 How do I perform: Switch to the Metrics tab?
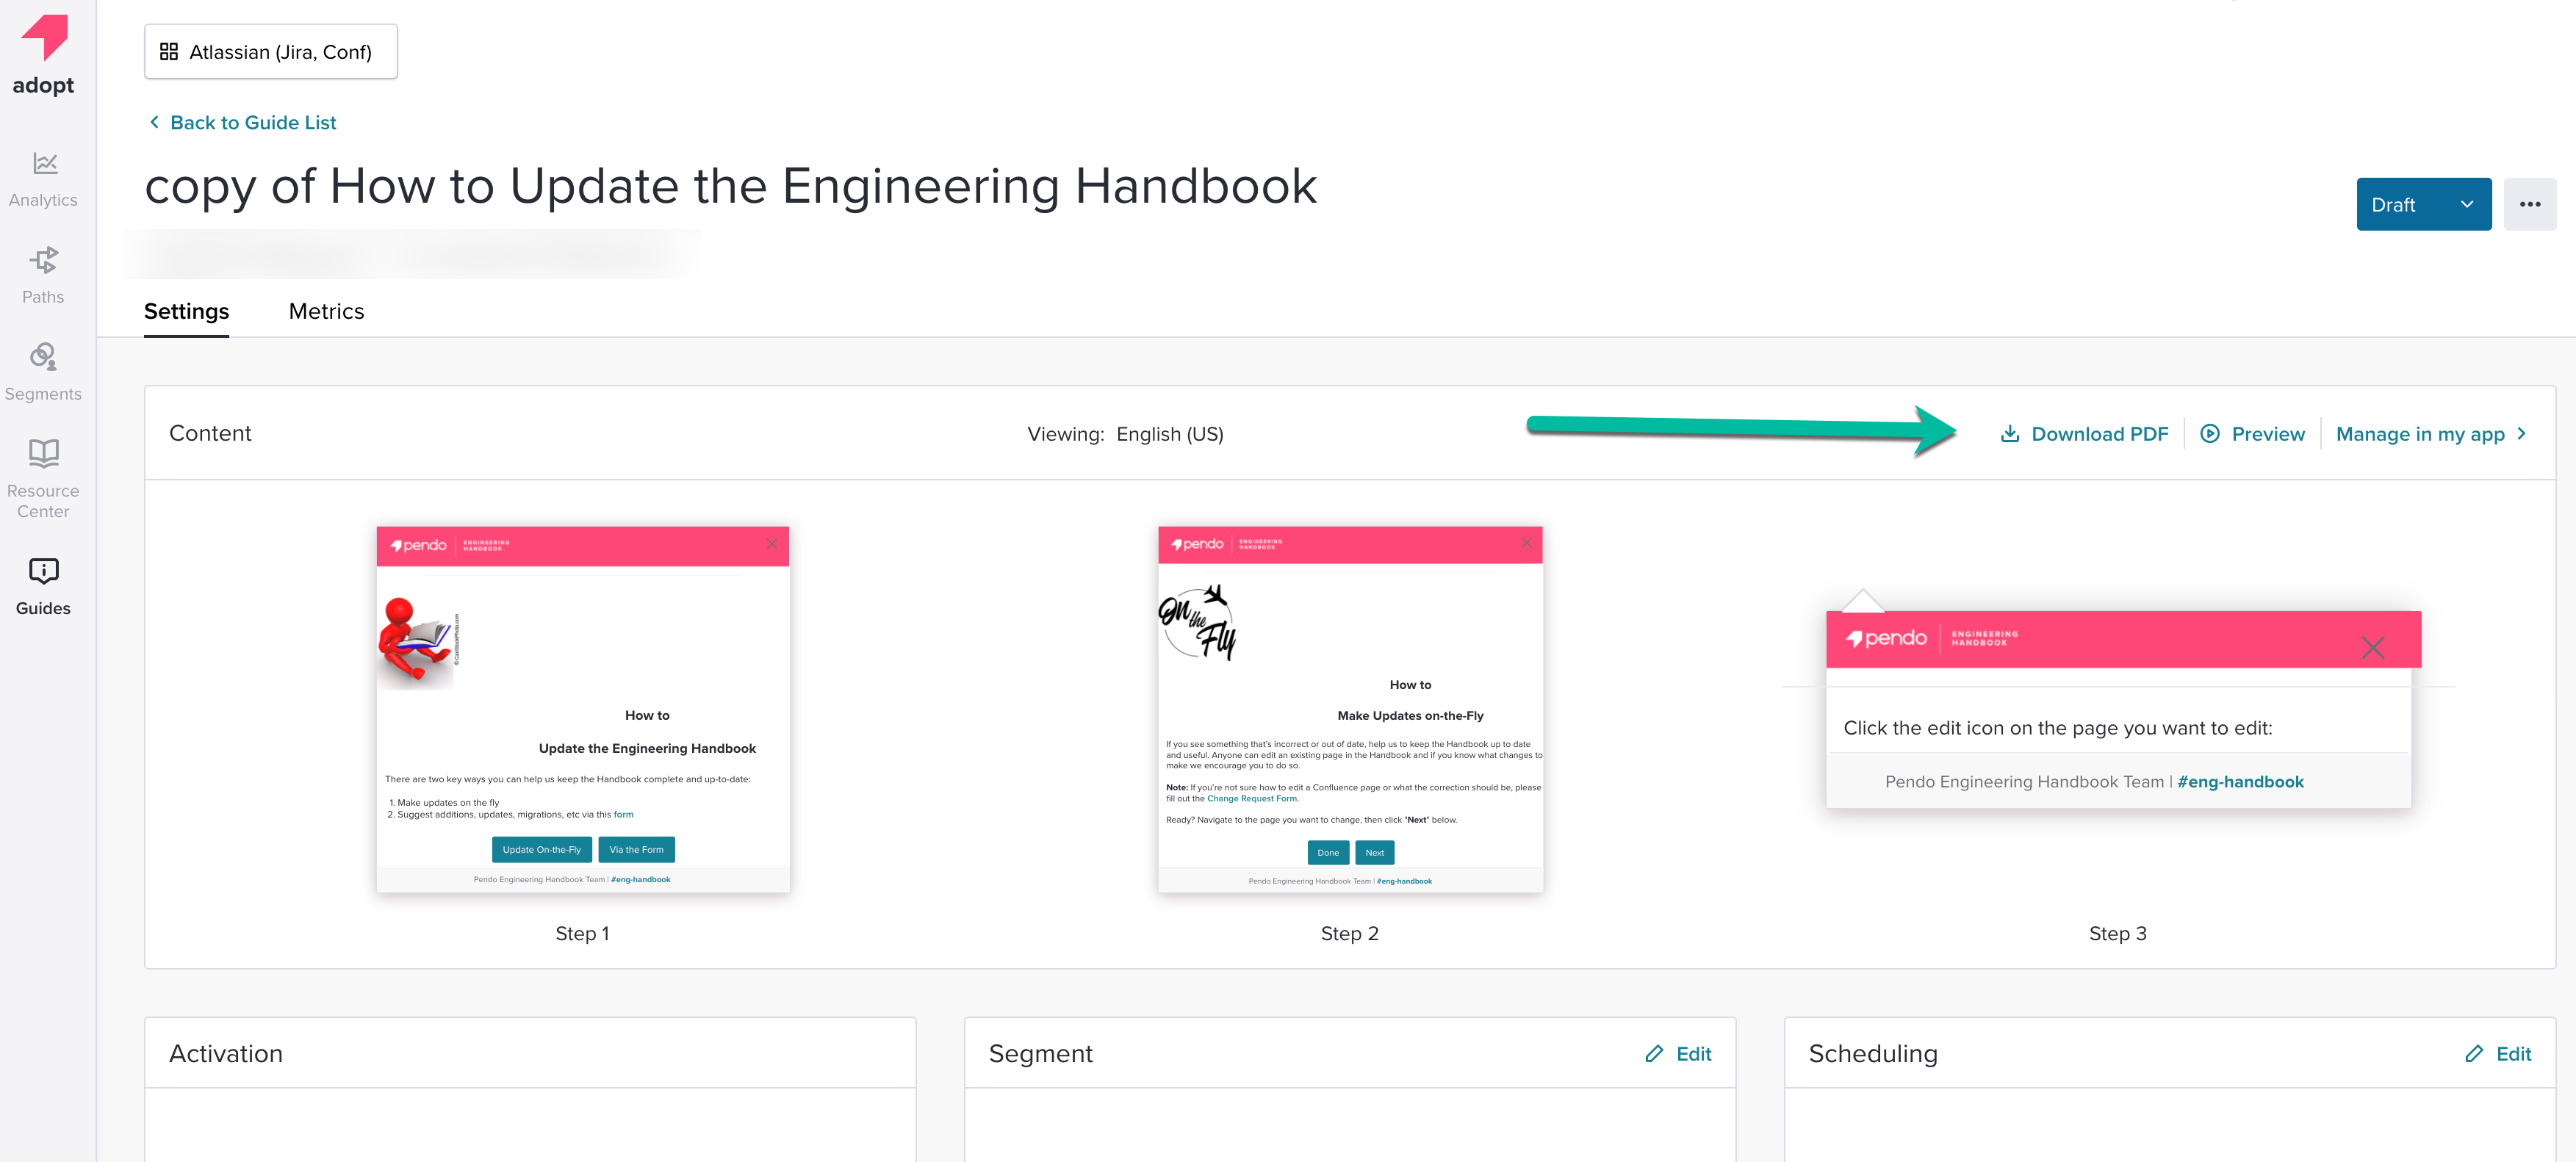tap(326, 311)
